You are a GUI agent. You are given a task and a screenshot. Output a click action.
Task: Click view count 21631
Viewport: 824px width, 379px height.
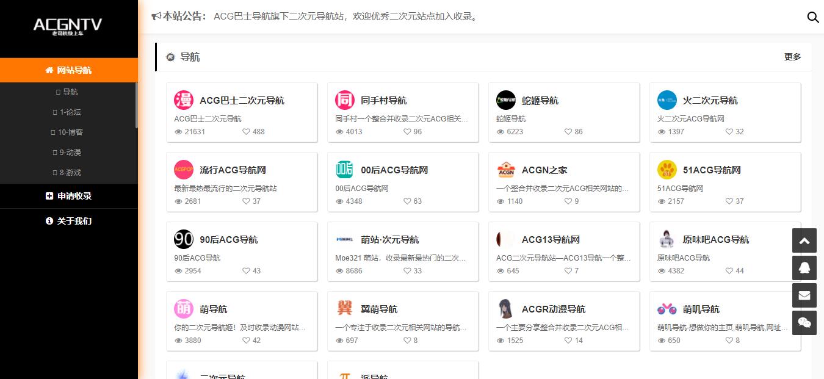[x=195, y=132]
